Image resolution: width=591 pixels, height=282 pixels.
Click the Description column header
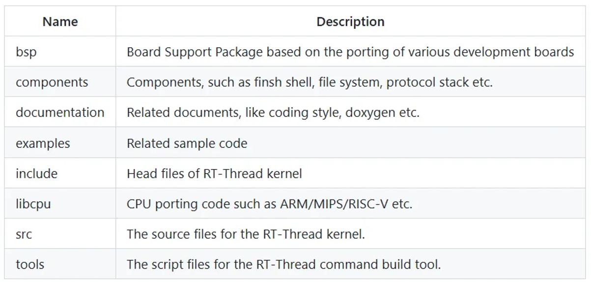350,22
